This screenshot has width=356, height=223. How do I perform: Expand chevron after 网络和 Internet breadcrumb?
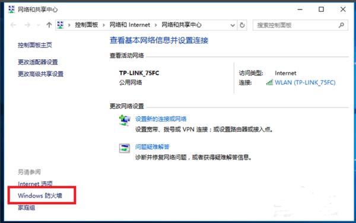[155, 25]
